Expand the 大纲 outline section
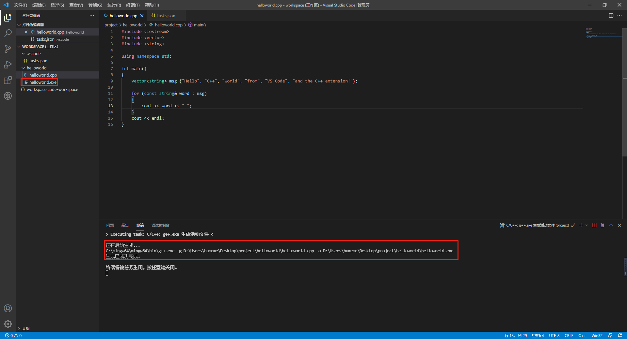This screenshot has height=339, width=627. click(19, 329)
